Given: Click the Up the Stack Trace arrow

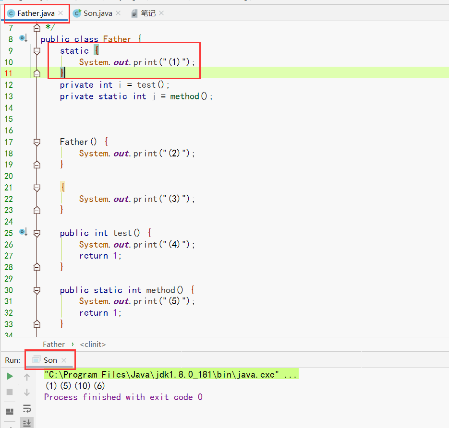Looking at the screenshot, I should point(27,377).
